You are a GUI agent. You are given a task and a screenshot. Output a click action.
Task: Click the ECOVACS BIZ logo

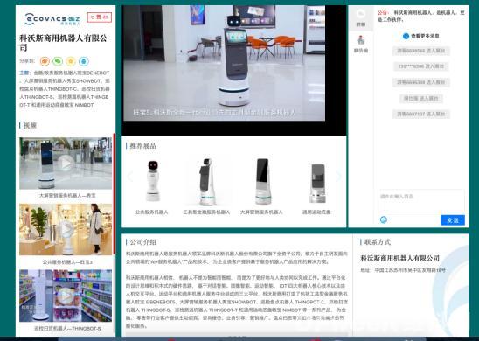[52, 18]
